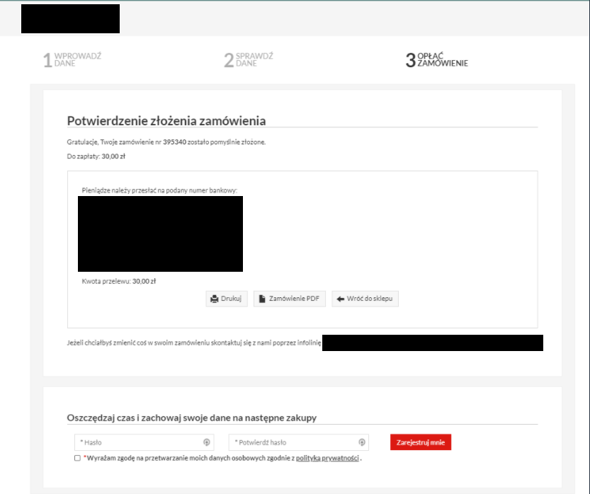Click the Zarejestruj mnie button

(x=421, y=442)
